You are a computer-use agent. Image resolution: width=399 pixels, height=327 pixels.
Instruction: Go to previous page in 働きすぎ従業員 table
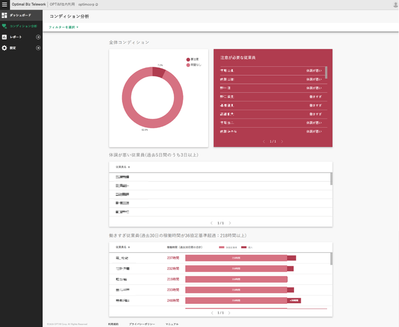click(x=212, y=313)
